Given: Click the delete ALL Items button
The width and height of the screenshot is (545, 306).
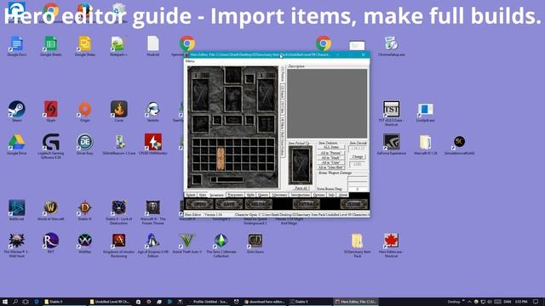Looking at the screenshot, I should tap(331, 147).
